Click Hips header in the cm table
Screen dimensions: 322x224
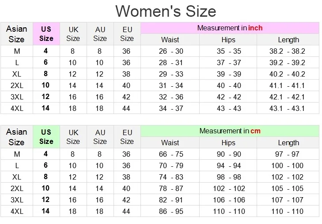pos(228,143)
